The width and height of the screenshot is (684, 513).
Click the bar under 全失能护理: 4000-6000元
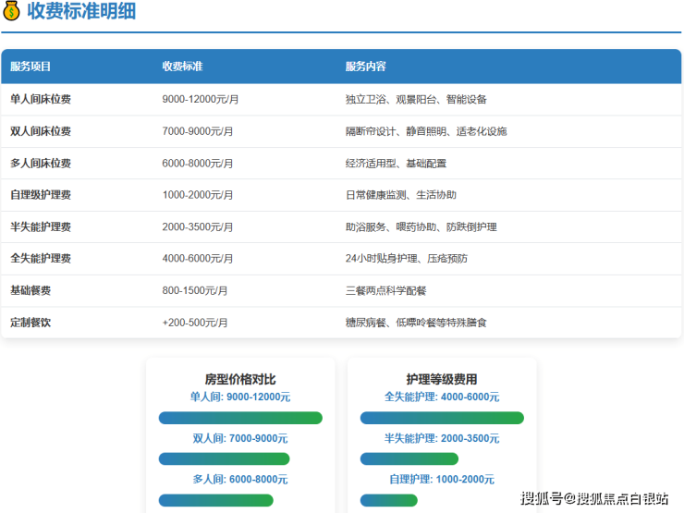(x=442, y=418)
